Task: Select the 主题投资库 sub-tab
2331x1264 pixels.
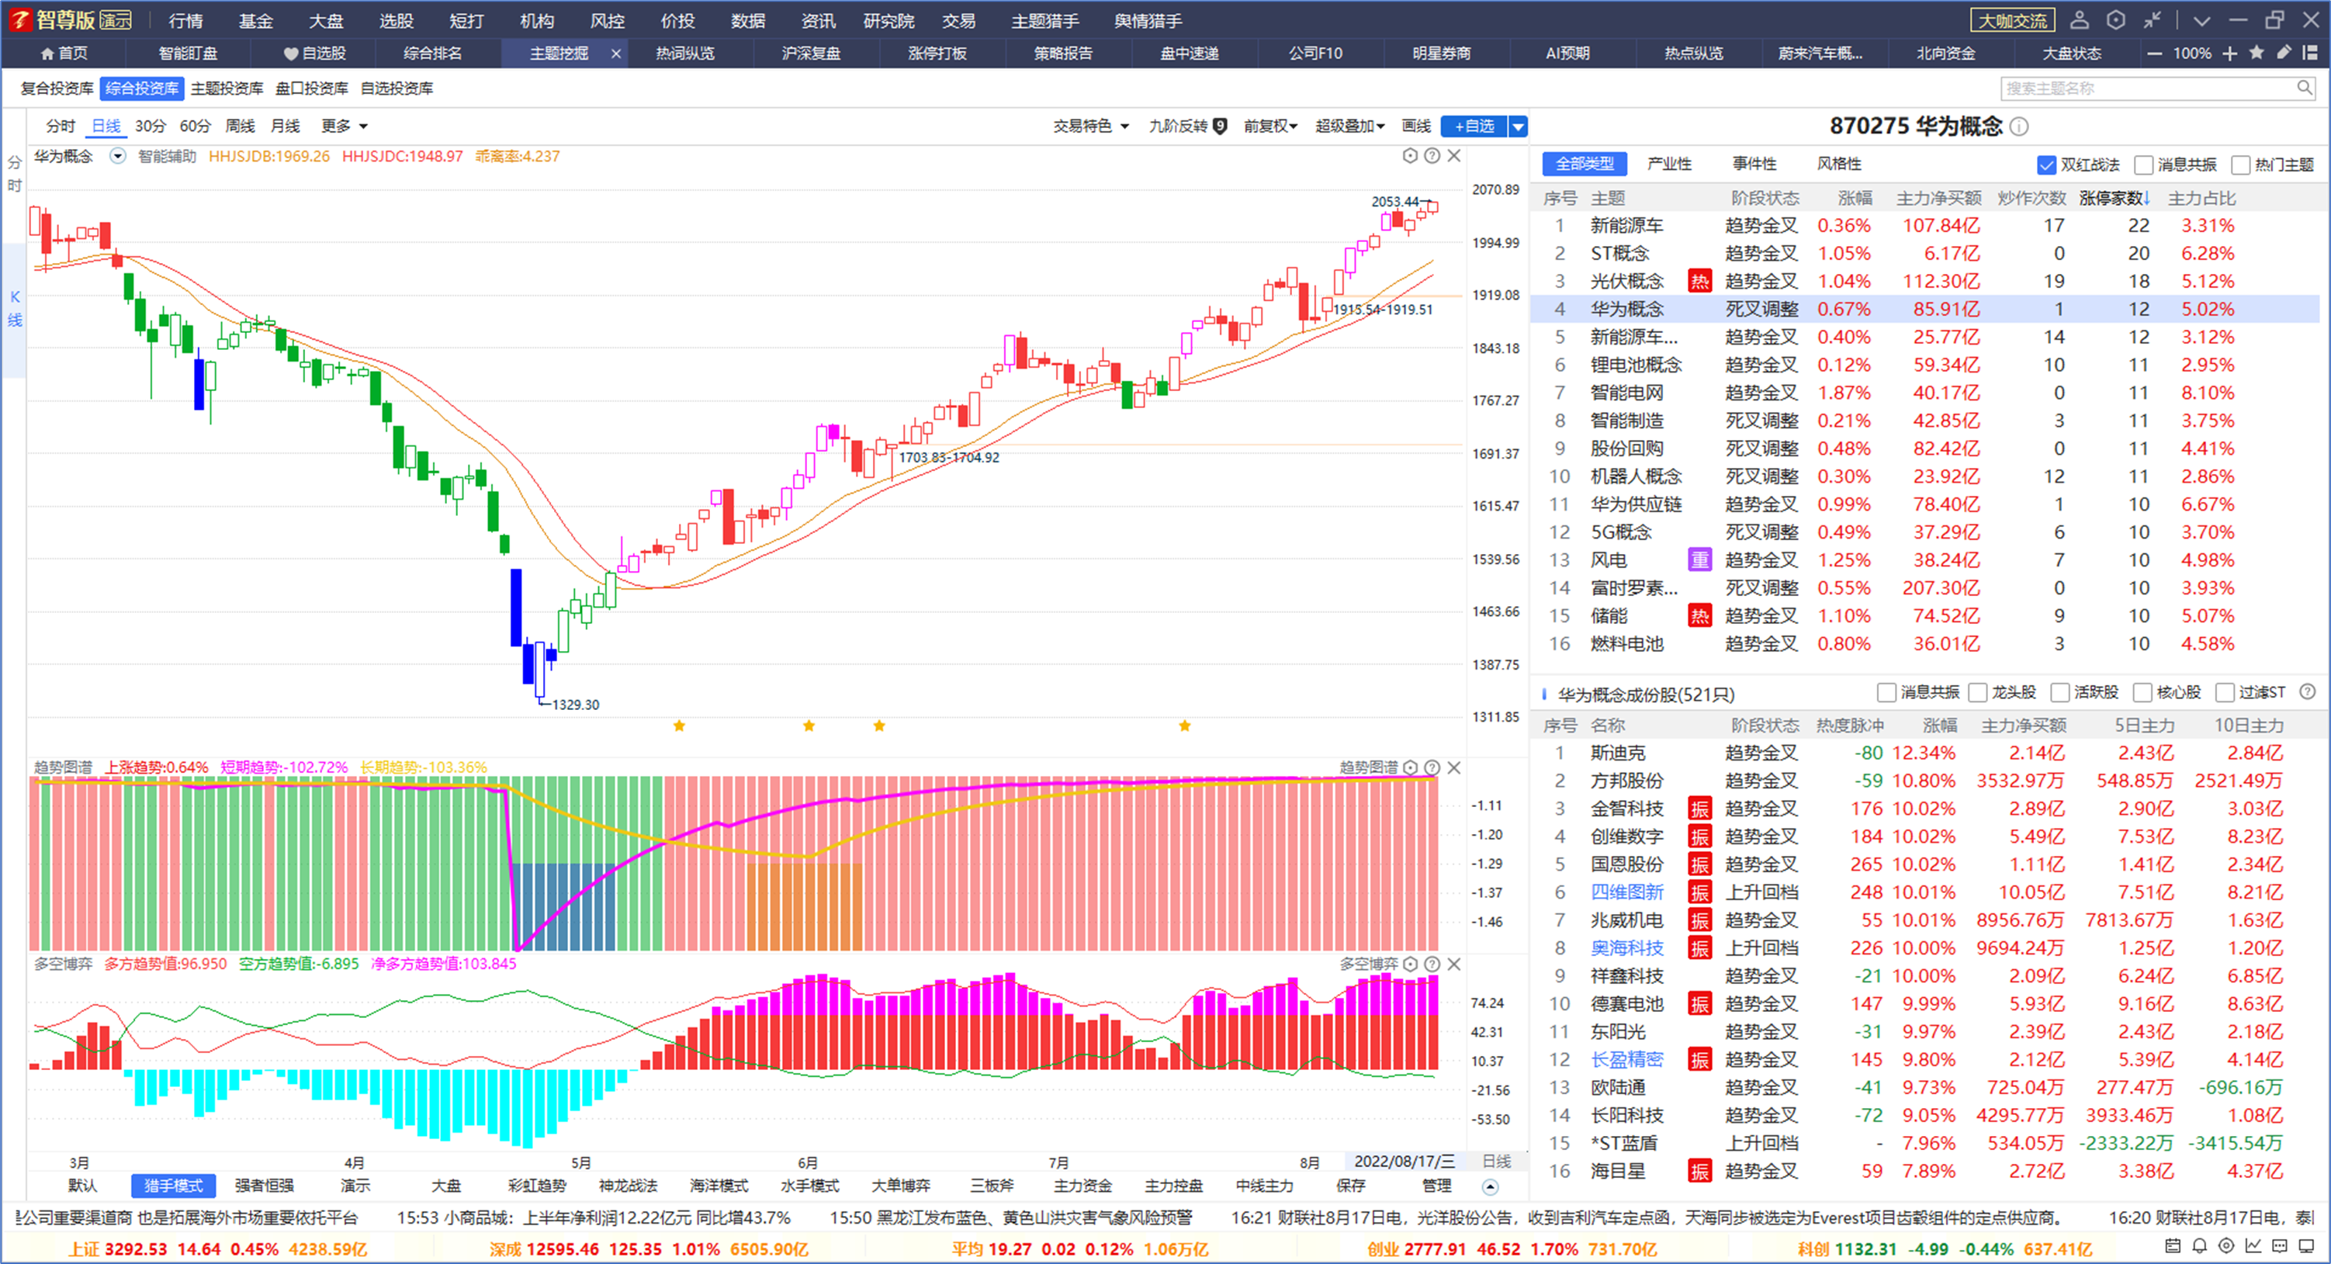Action: pos(227,88)
